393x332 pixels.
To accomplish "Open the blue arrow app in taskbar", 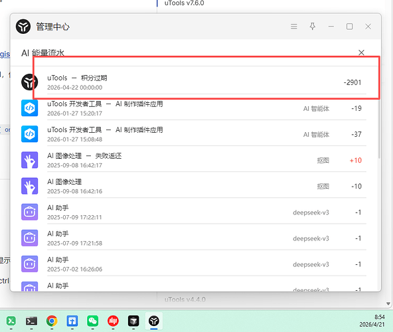I will point(72,321).
